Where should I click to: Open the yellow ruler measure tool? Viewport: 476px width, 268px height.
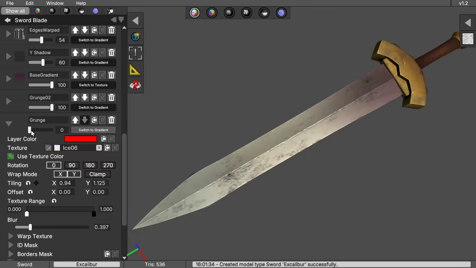point(135,70)
